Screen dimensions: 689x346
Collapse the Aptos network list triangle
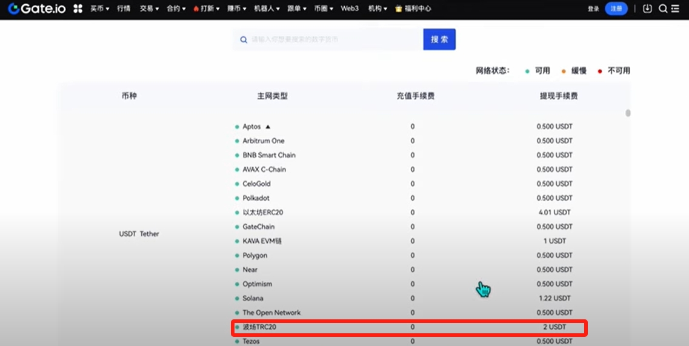[x=268, y=127]
